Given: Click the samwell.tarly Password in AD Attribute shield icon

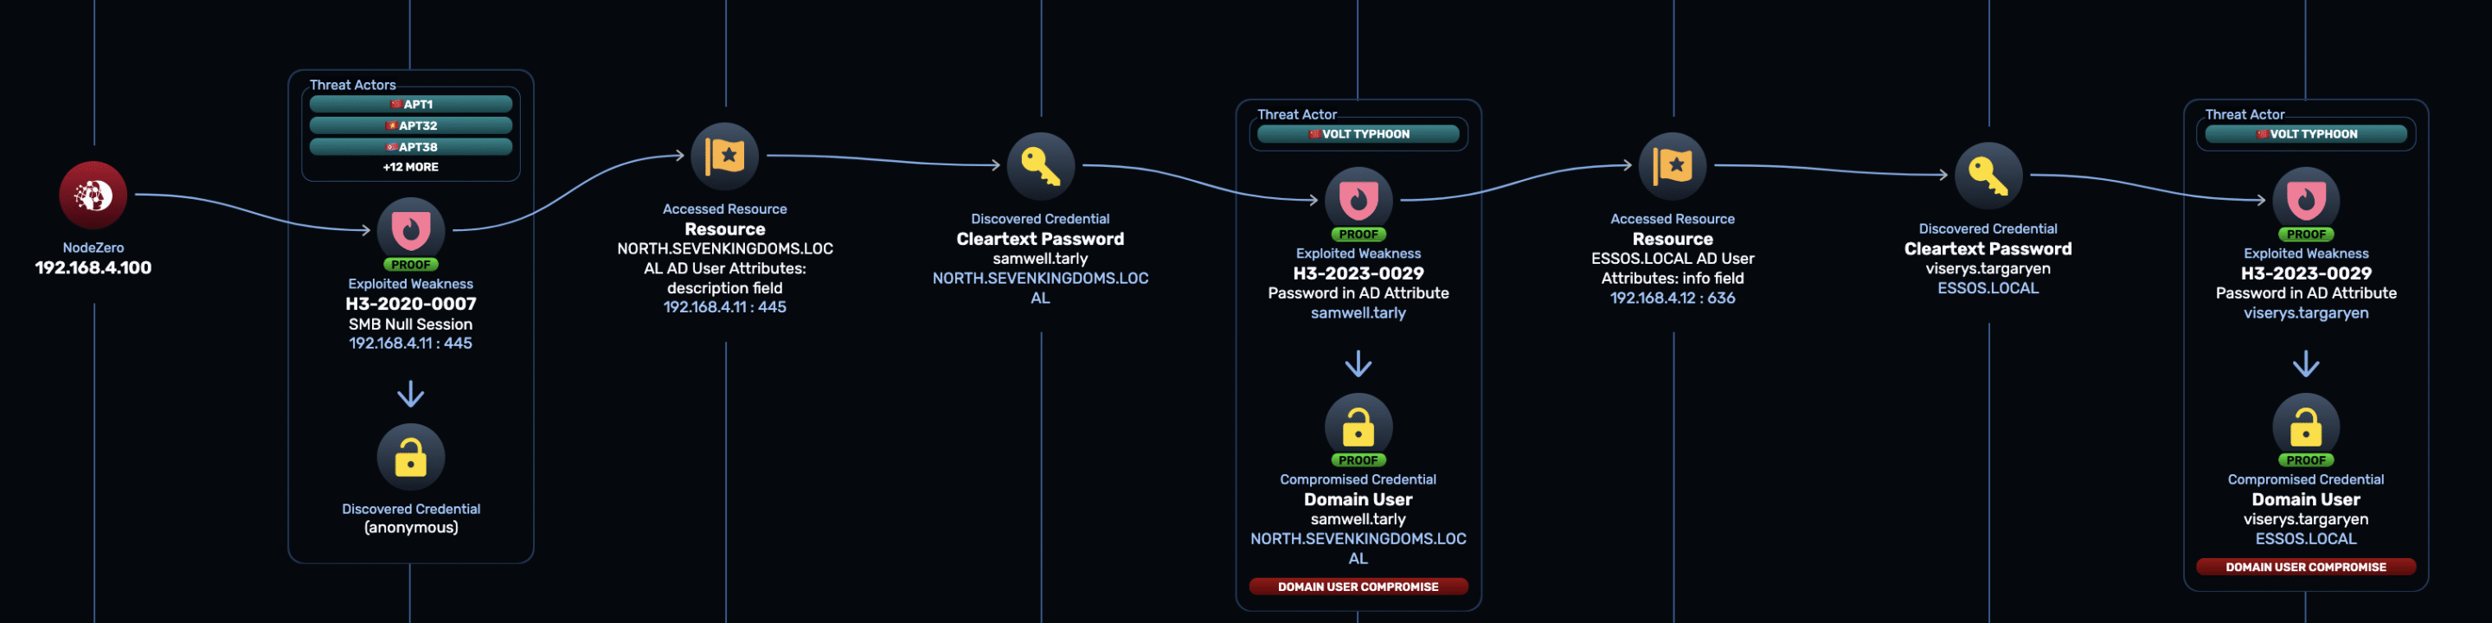Looking at the screenshot, I should 1358,200.
